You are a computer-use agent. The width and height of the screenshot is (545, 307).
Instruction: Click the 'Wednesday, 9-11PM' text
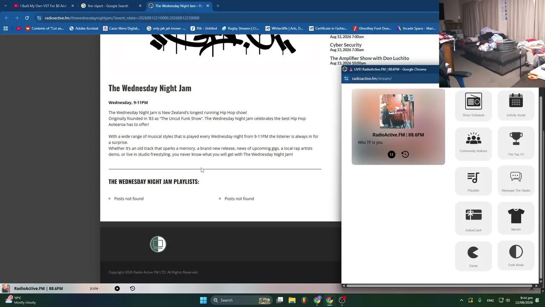click(128, 103)
